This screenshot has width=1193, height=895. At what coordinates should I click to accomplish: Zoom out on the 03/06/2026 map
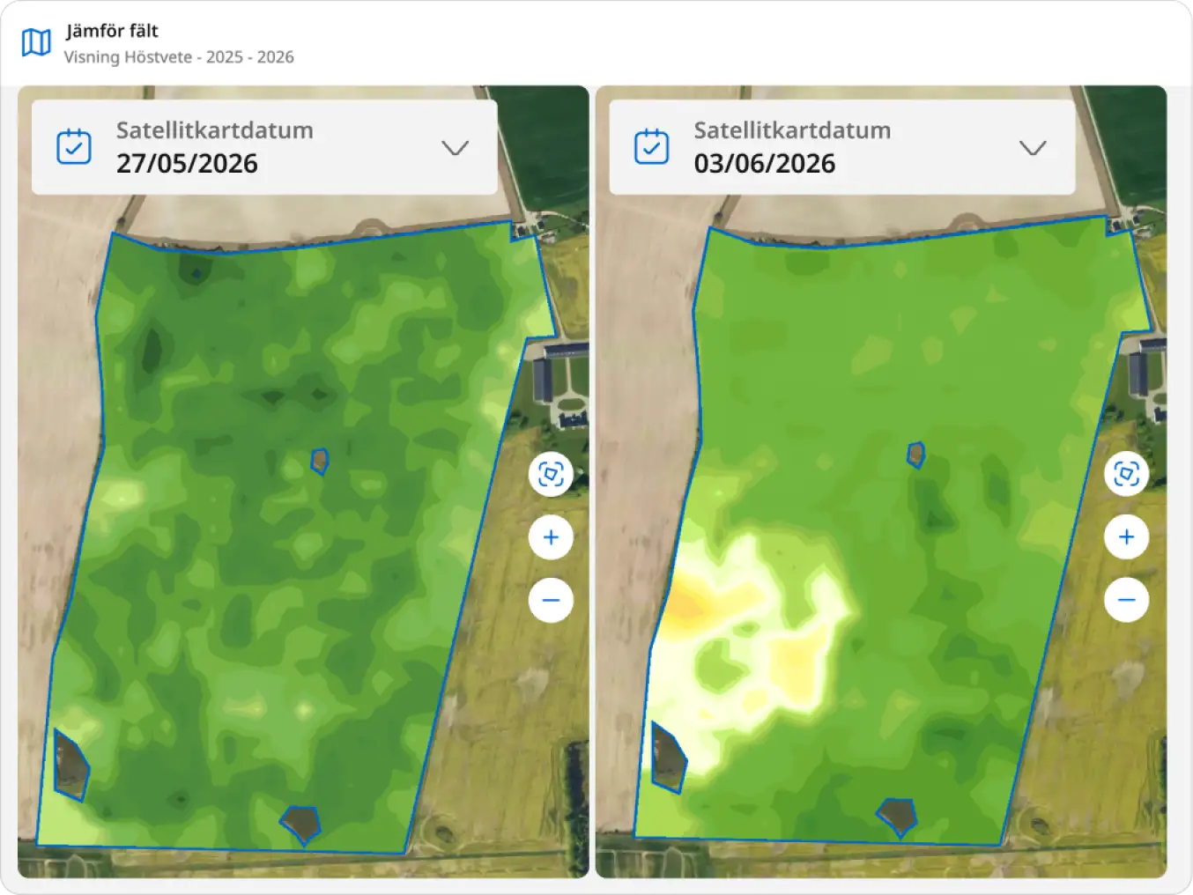point(1127,601)
